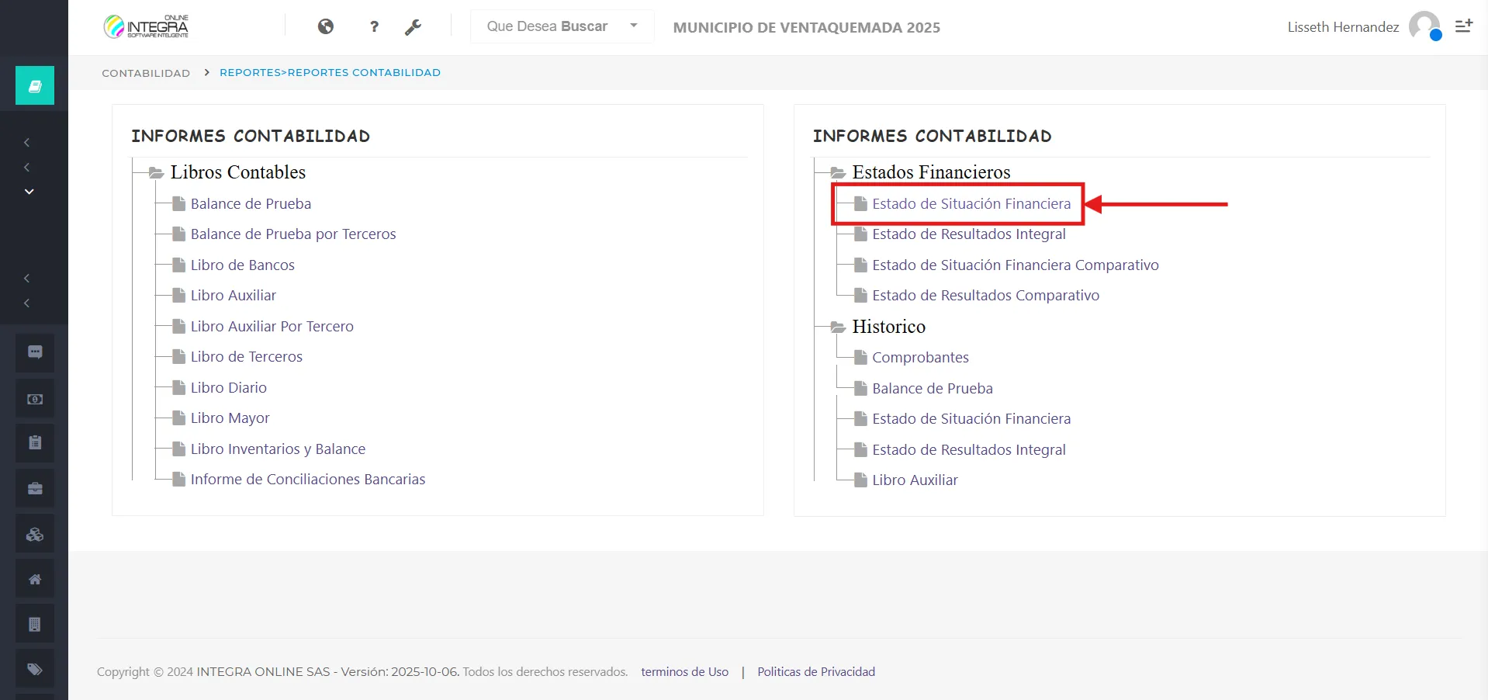Click the briefcase icon in sidebar
Image resolution: width=1488 pixels, height=700 pixels.
35,489
